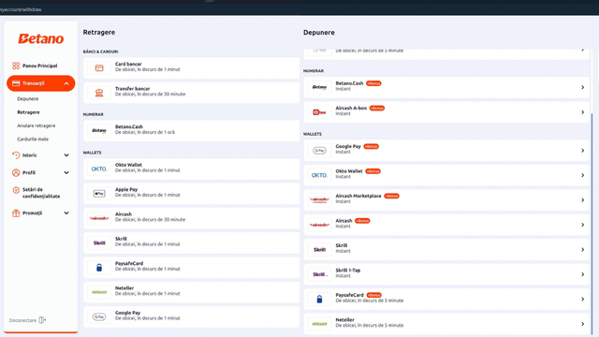Viewport: 599px width, 337px height.
Task: Go to Depunere in sidebar
Action: (28, 99)
